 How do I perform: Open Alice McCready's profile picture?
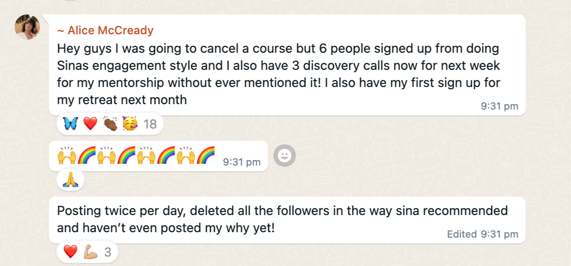[x=27, y=27]
